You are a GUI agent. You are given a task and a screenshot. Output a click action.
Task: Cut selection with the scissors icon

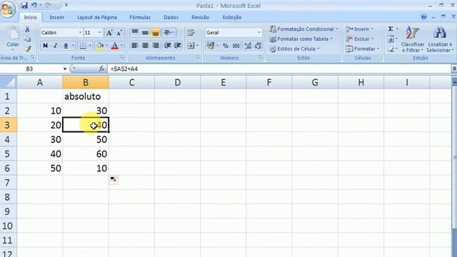(27, 29)
